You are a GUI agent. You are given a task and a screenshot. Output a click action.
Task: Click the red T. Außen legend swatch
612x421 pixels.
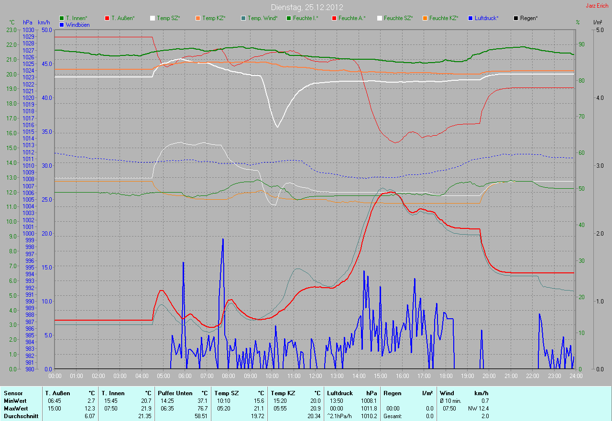(107, 18)
